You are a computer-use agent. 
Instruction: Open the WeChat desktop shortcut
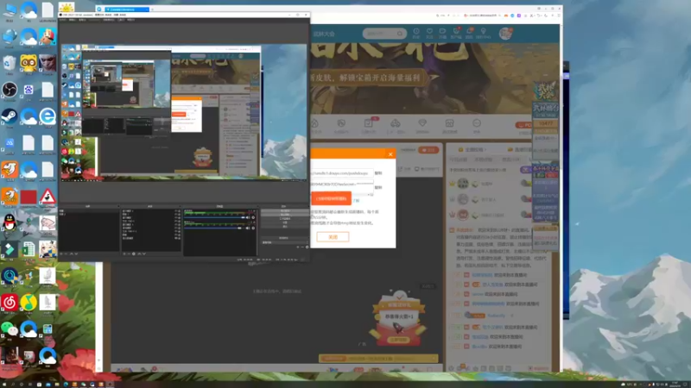pos(10,329)
